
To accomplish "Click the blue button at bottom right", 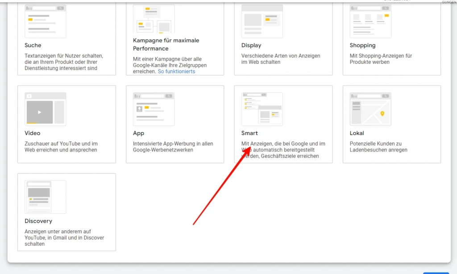I will 436,273.
